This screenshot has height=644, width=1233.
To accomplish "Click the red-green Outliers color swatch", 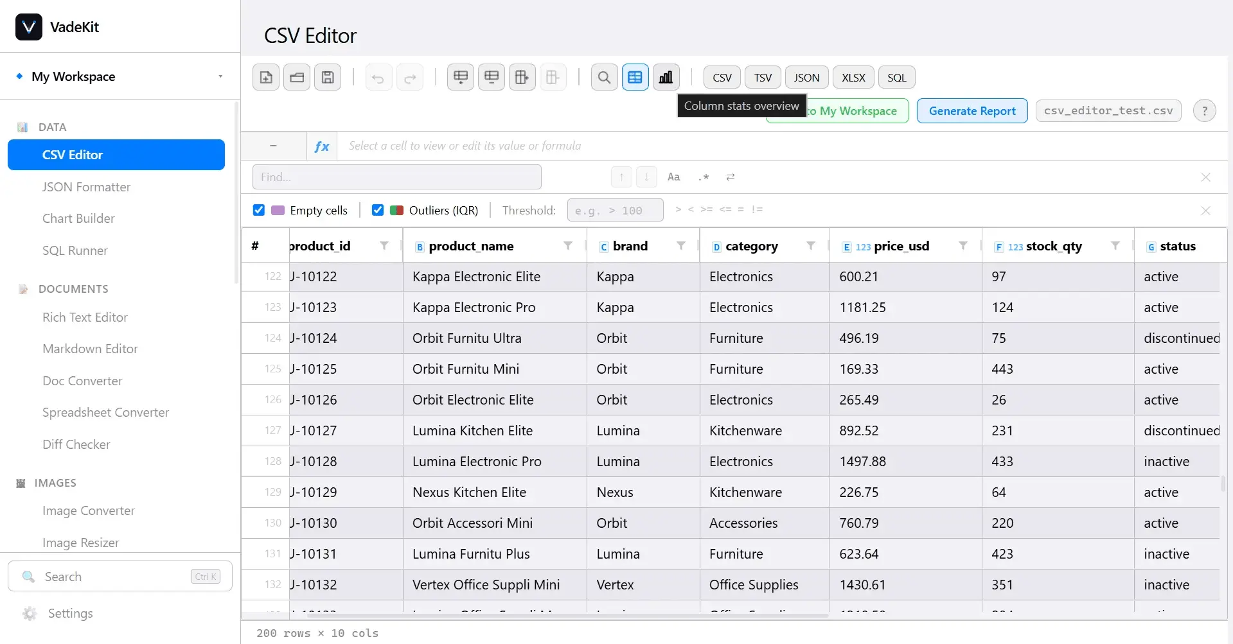I will click(397, 210).
